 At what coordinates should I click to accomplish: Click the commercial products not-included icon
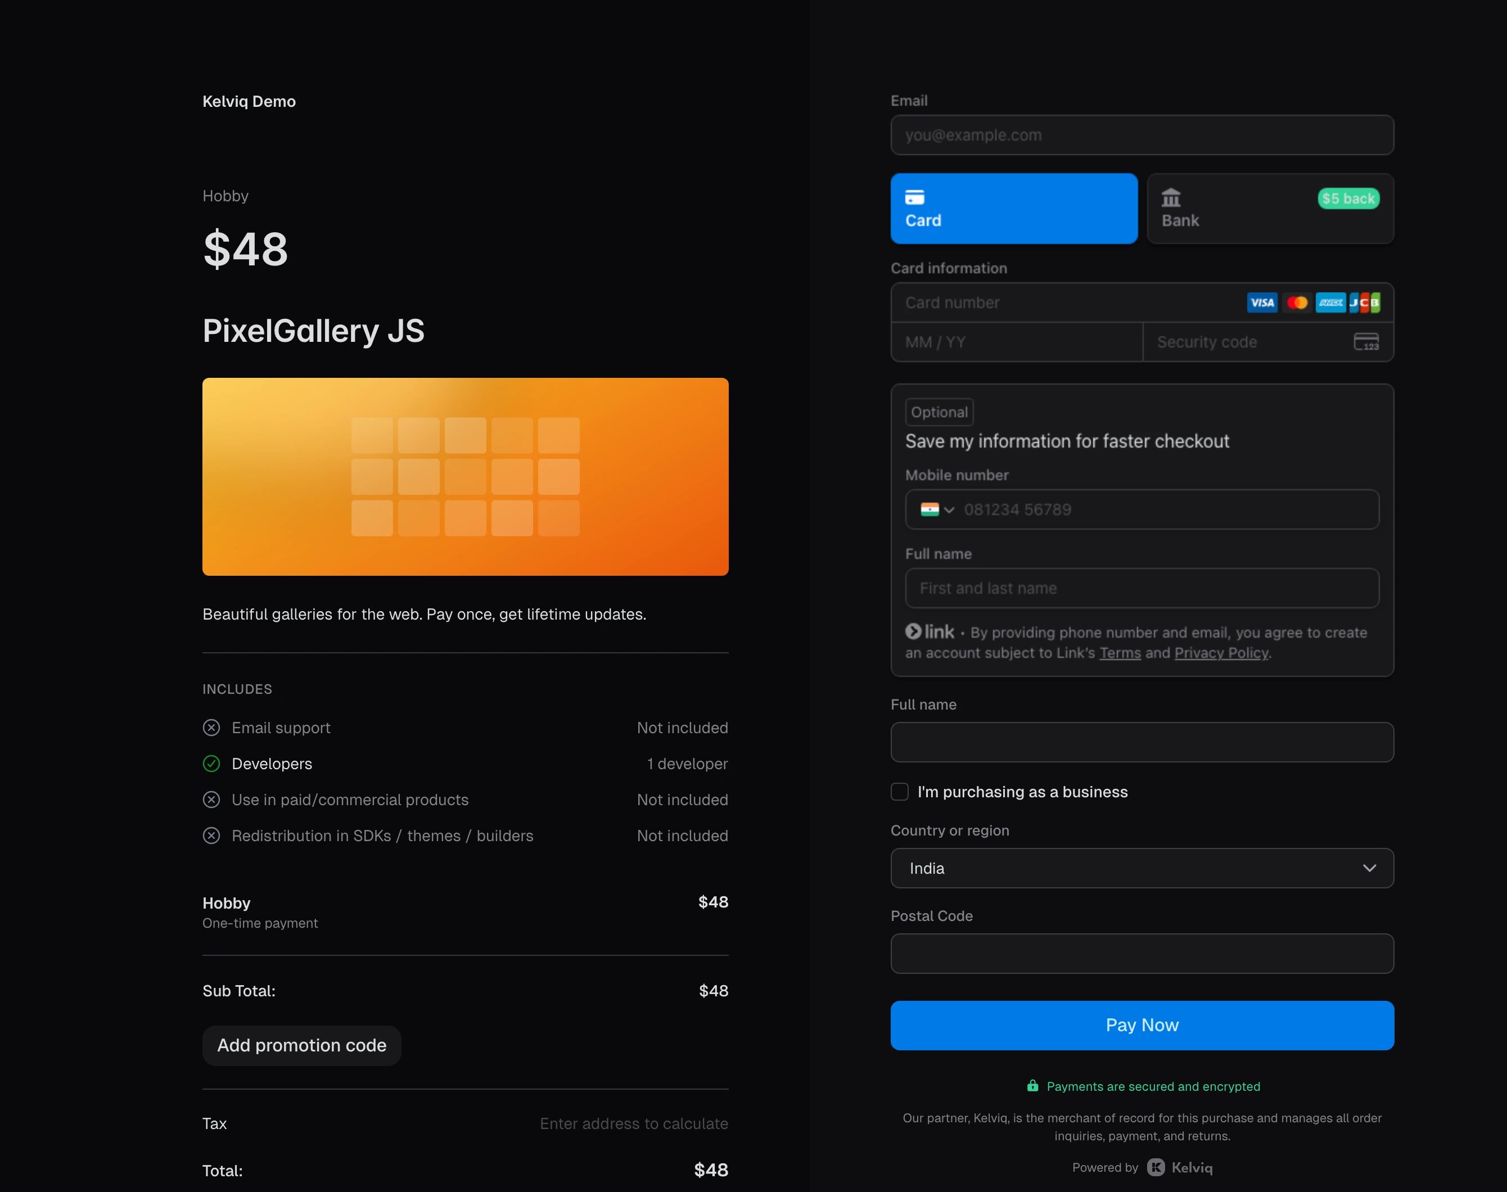(x=211, y=800)
